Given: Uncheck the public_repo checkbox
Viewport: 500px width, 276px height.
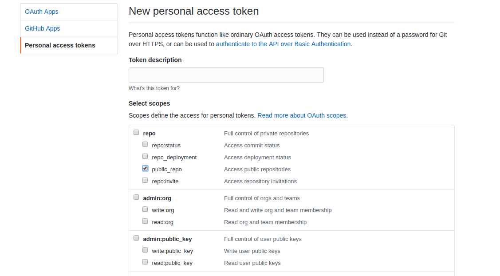Looking at the screenshot, I should (145, 168).
